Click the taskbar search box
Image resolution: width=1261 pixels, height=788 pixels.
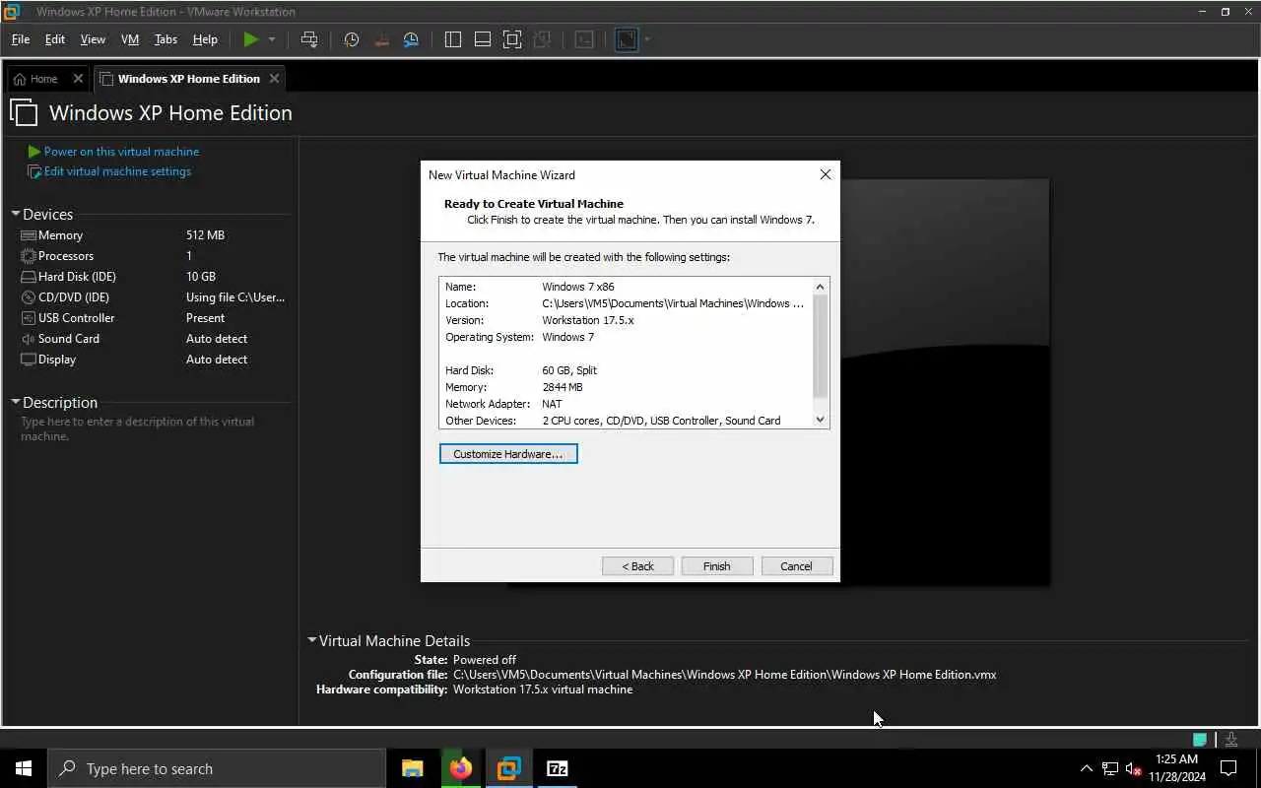[x=217, y=768]
